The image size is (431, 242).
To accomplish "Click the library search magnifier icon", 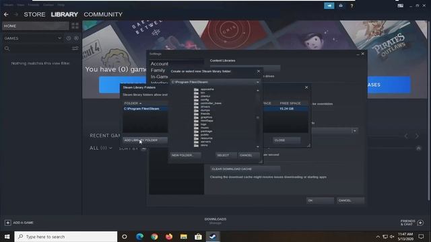I will point(7,48).
